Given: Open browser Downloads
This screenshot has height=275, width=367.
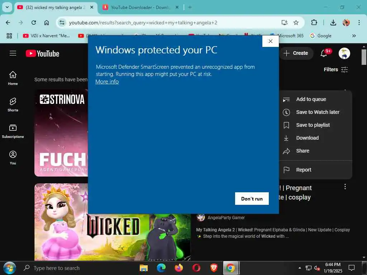Looking at the screenshot, I should click(333, 23).
